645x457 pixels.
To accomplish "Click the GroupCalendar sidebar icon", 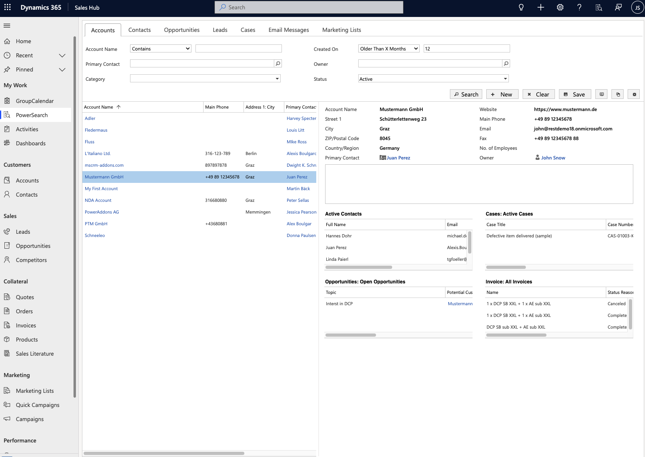I will point(7,101).
